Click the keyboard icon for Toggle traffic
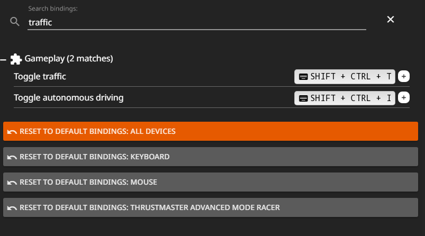 click(x=303, y=77)
